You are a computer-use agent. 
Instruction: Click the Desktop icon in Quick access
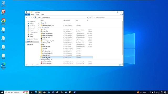[x=29, y=24]
